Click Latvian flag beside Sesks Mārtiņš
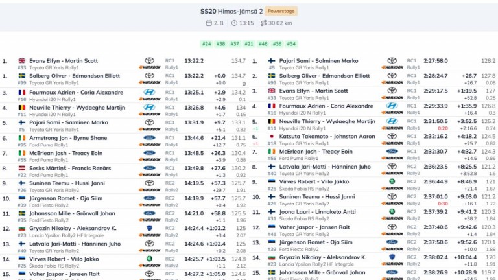The image size is (498, 280). pos(22,168)
